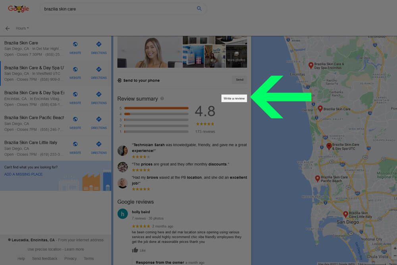Click the Send button
The width and height of the screenshot is (397, 265).
pos(239,80)
